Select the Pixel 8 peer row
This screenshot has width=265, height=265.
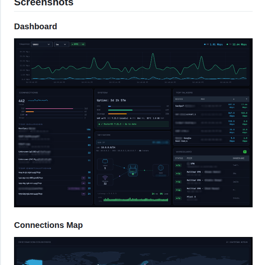(x=211, y=198)
